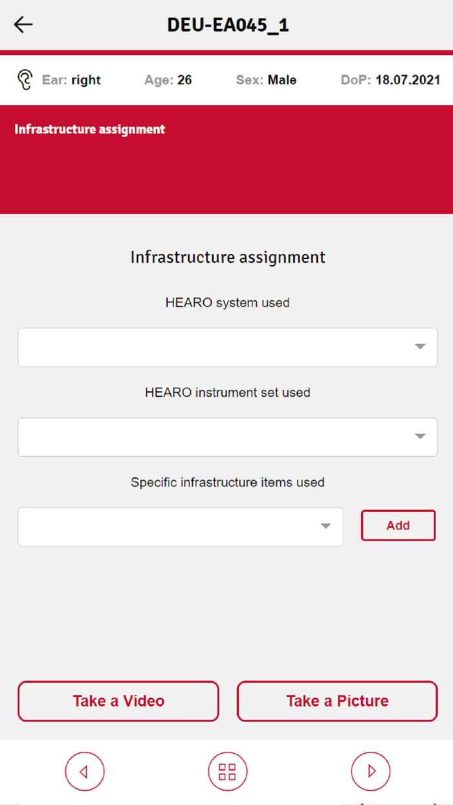Tap the ear icon in patient info bar

[x=25, y=80]
